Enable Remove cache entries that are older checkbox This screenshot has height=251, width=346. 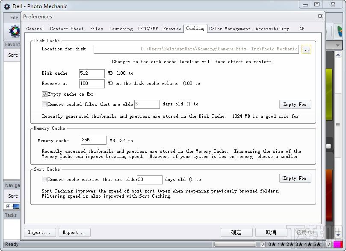(44, 180)
